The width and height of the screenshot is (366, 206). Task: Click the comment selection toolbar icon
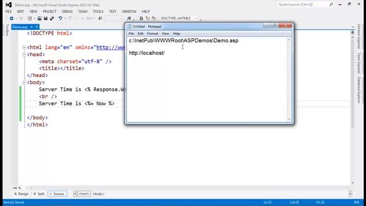point(148,18)
